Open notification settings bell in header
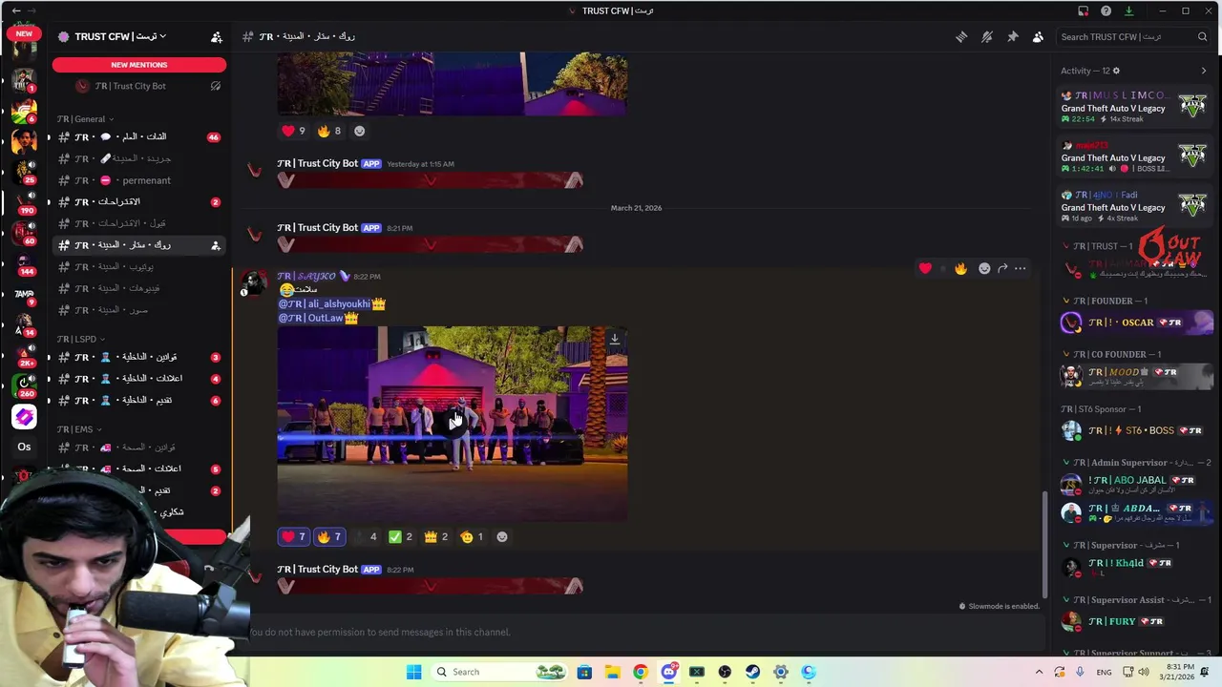Screen dimensions: 1222x687 coord(987,36)
